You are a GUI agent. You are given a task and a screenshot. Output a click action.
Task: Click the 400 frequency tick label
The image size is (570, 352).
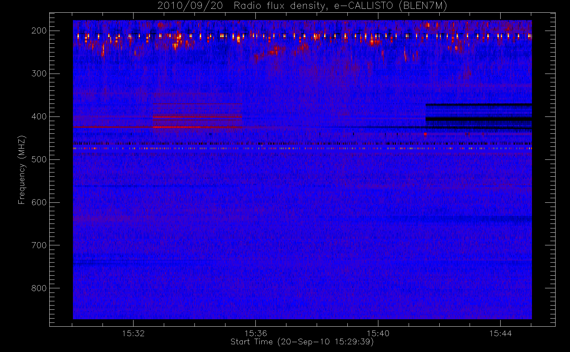(x=39, y=117)
